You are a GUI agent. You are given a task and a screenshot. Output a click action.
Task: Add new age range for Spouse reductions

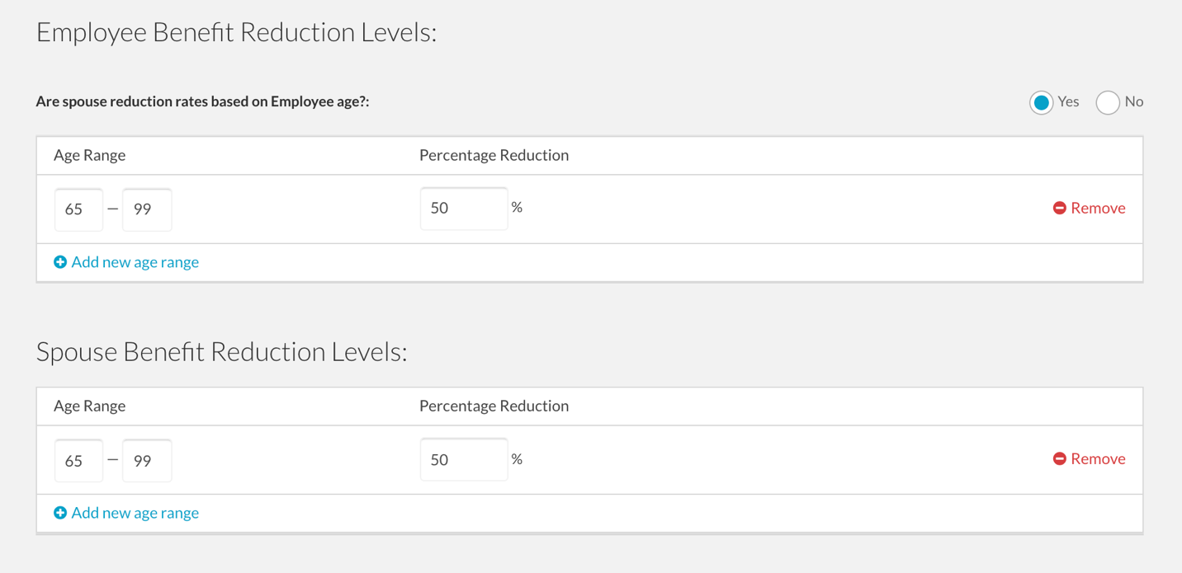click(x=126, y=513)
